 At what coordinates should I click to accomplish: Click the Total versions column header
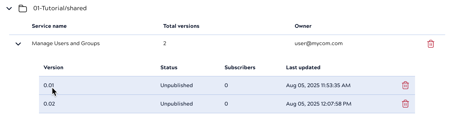(181, 26)
